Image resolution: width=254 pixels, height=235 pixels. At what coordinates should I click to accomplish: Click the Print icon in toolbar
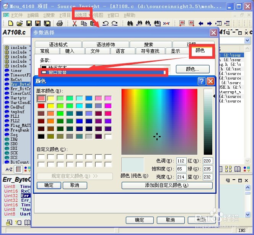click(60, 23)
